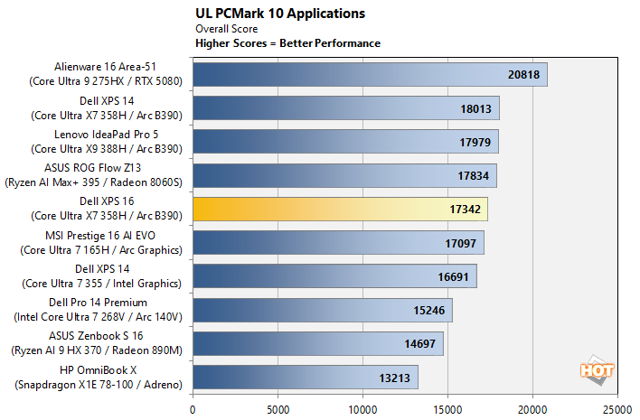640x420 pixels.
Task: Select the ASUS ROG Flow Z13 label
Action: click(92, 168)
